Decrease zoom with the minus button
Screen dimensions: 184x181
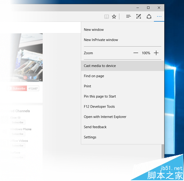(136, 53)
